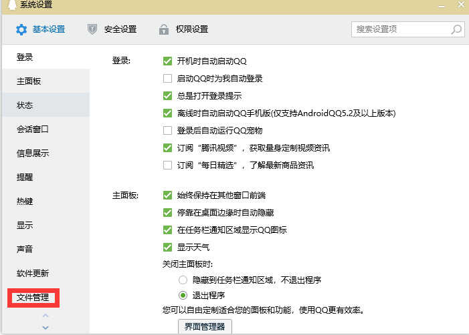Enable 登录后自动运行QQ宠物
Viewport: 469px width, 335px height.
pos(167,130)
